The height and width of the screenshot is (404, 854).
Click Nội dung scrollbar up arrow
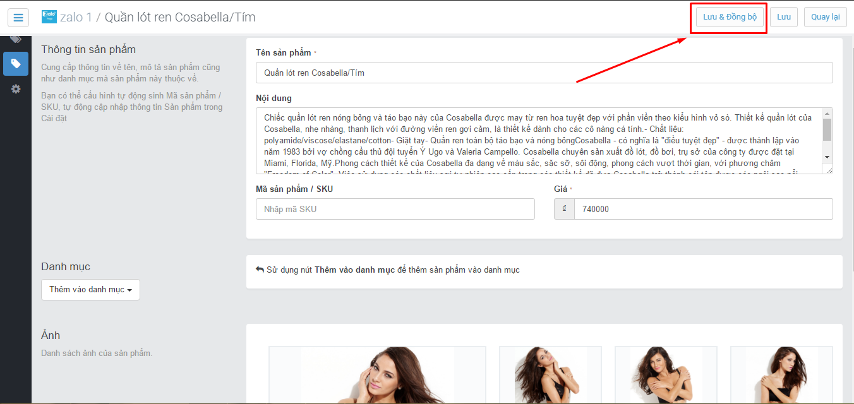827,113
